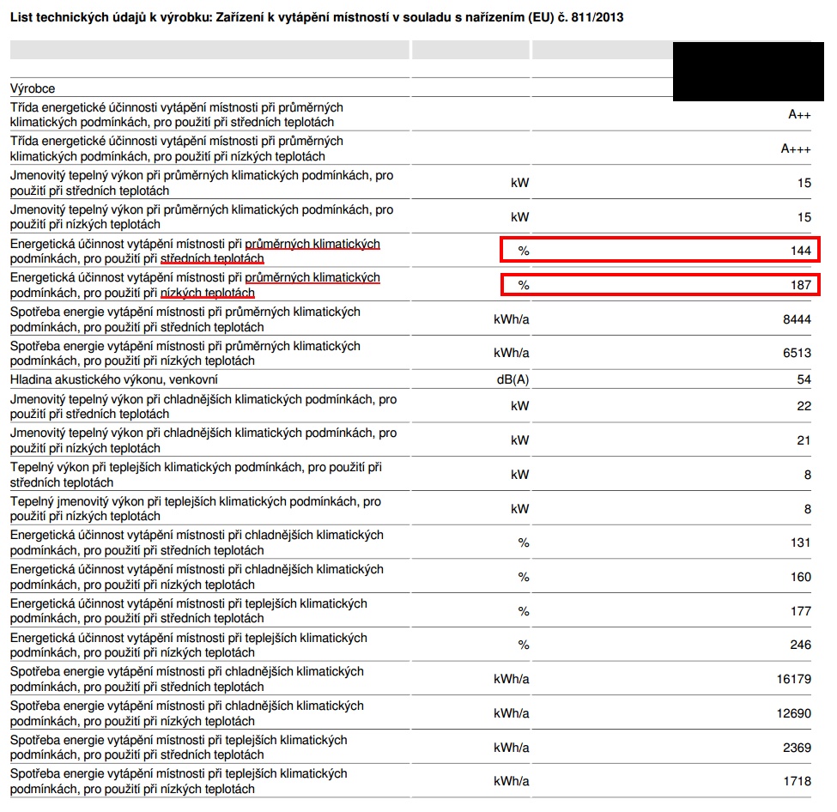
Task: Click the document title mentioning 811/2013
Action: pos(317,18)
